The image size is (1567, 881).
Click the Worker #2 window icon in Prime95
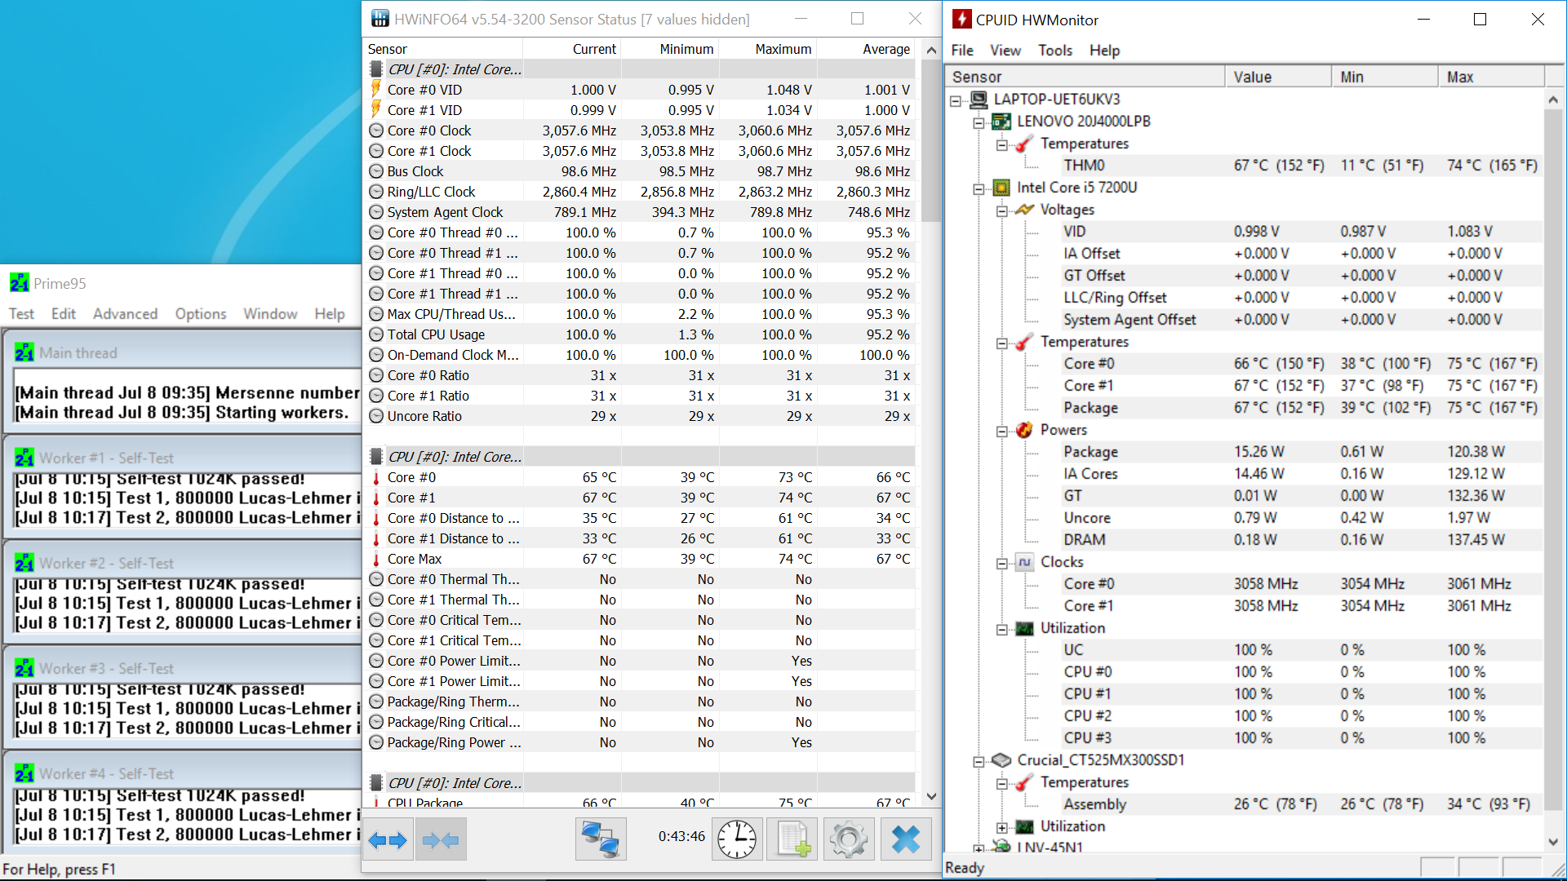tap(24, 563)
